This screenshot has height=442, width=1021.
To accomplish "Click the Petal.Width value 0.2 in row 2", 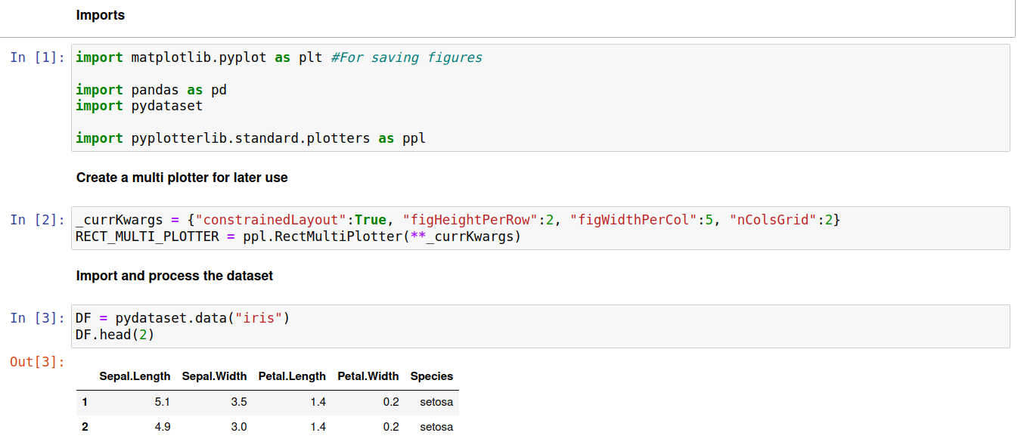I will [x=391, y=427].
